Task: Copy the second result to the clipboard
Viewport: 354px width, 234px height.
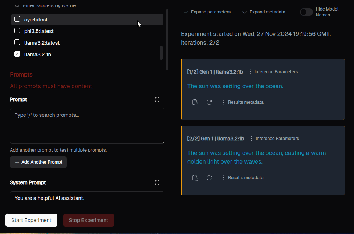Action: tap(195, 178)
